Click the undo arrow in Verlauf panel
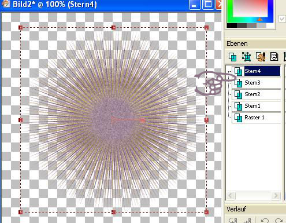This screenshot has width=286, height=223. (265, 220)
